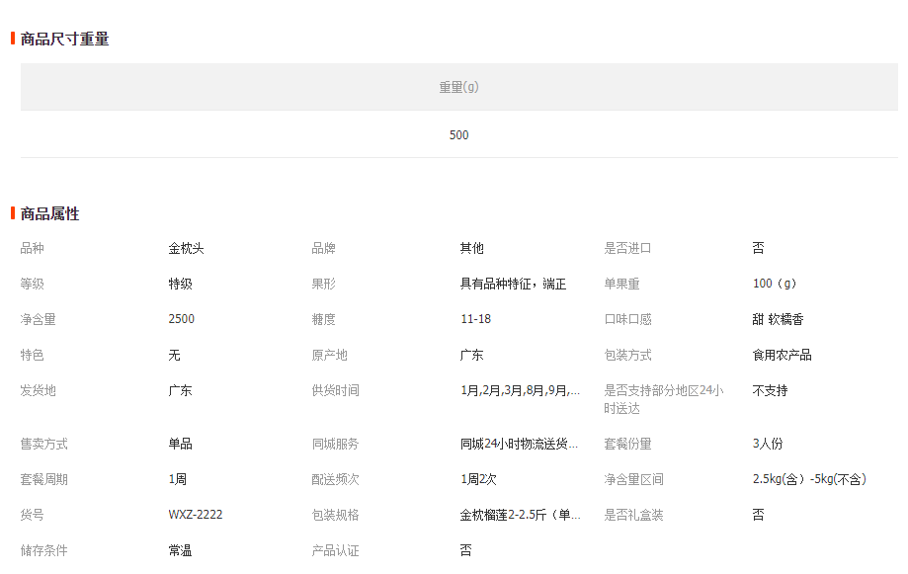Click sugar content value 11-18

click(475, 319)
